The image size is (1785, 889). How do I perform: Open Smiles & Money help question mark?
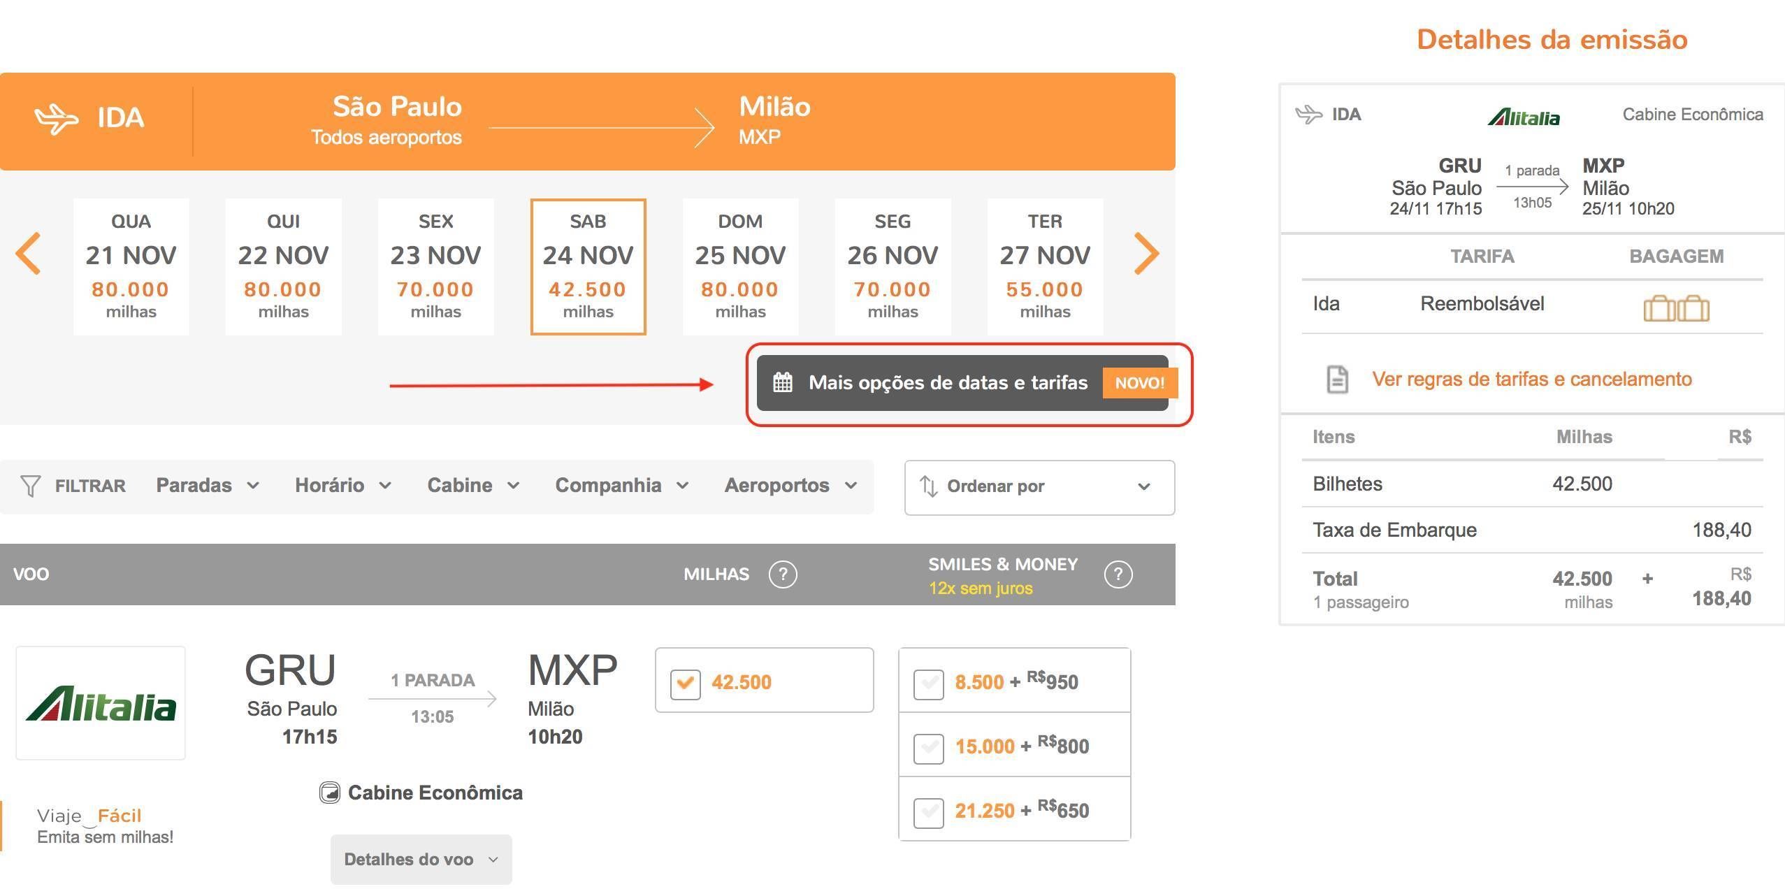coord(1118,574)
